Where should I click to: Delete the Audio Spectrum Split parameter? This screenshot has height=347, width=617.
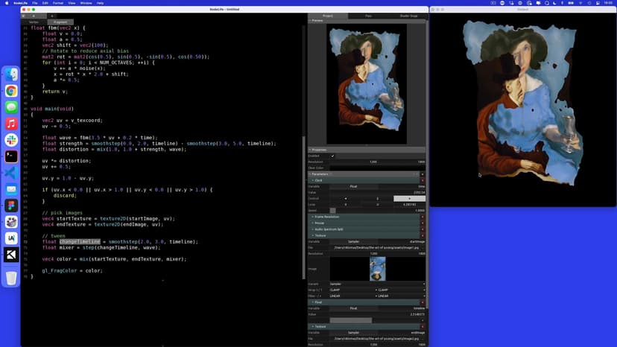point(423,229)
